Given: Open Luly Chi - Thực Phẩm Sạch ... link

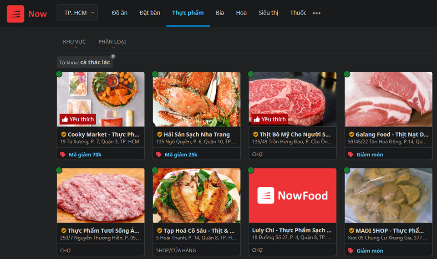Looking at the screenshot, I should click(x=291, y=230).
